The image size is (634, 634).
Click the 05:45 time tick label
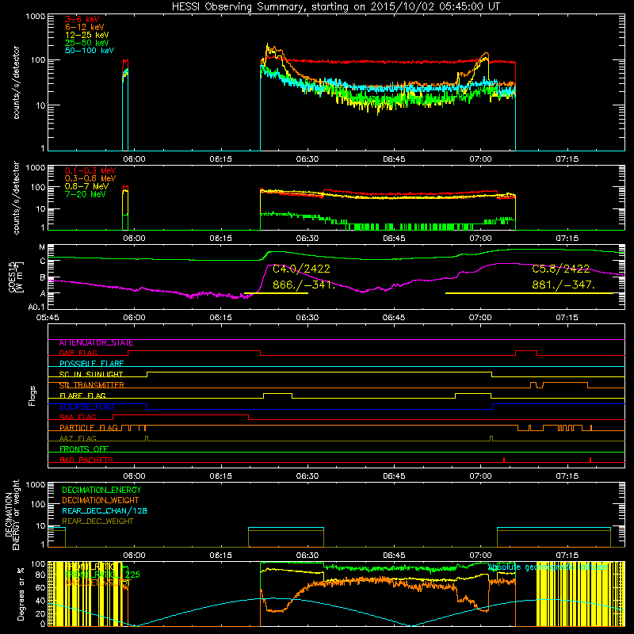click(48, 318)
